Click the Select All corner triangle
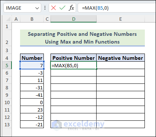The image size is (156, 137). pyautogui.click(x=8, y=19)
